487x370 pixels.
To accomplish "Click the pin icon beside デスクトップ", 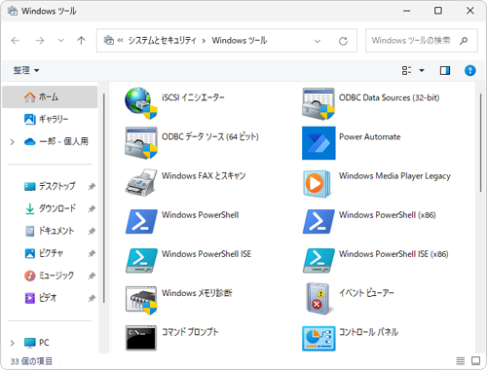I will (92, 187).
